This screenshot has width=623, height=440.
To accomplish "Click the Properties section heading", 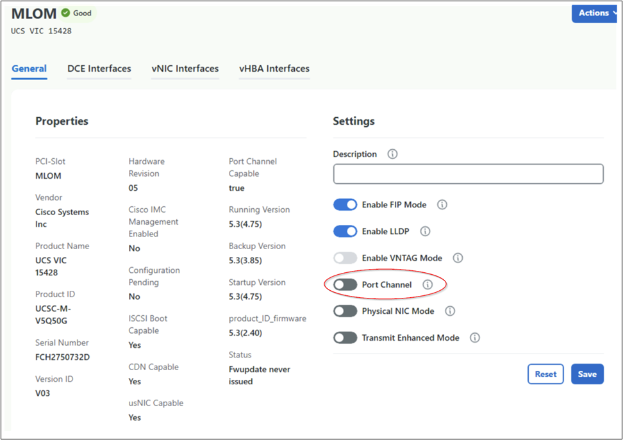I will tap(62, 121).
